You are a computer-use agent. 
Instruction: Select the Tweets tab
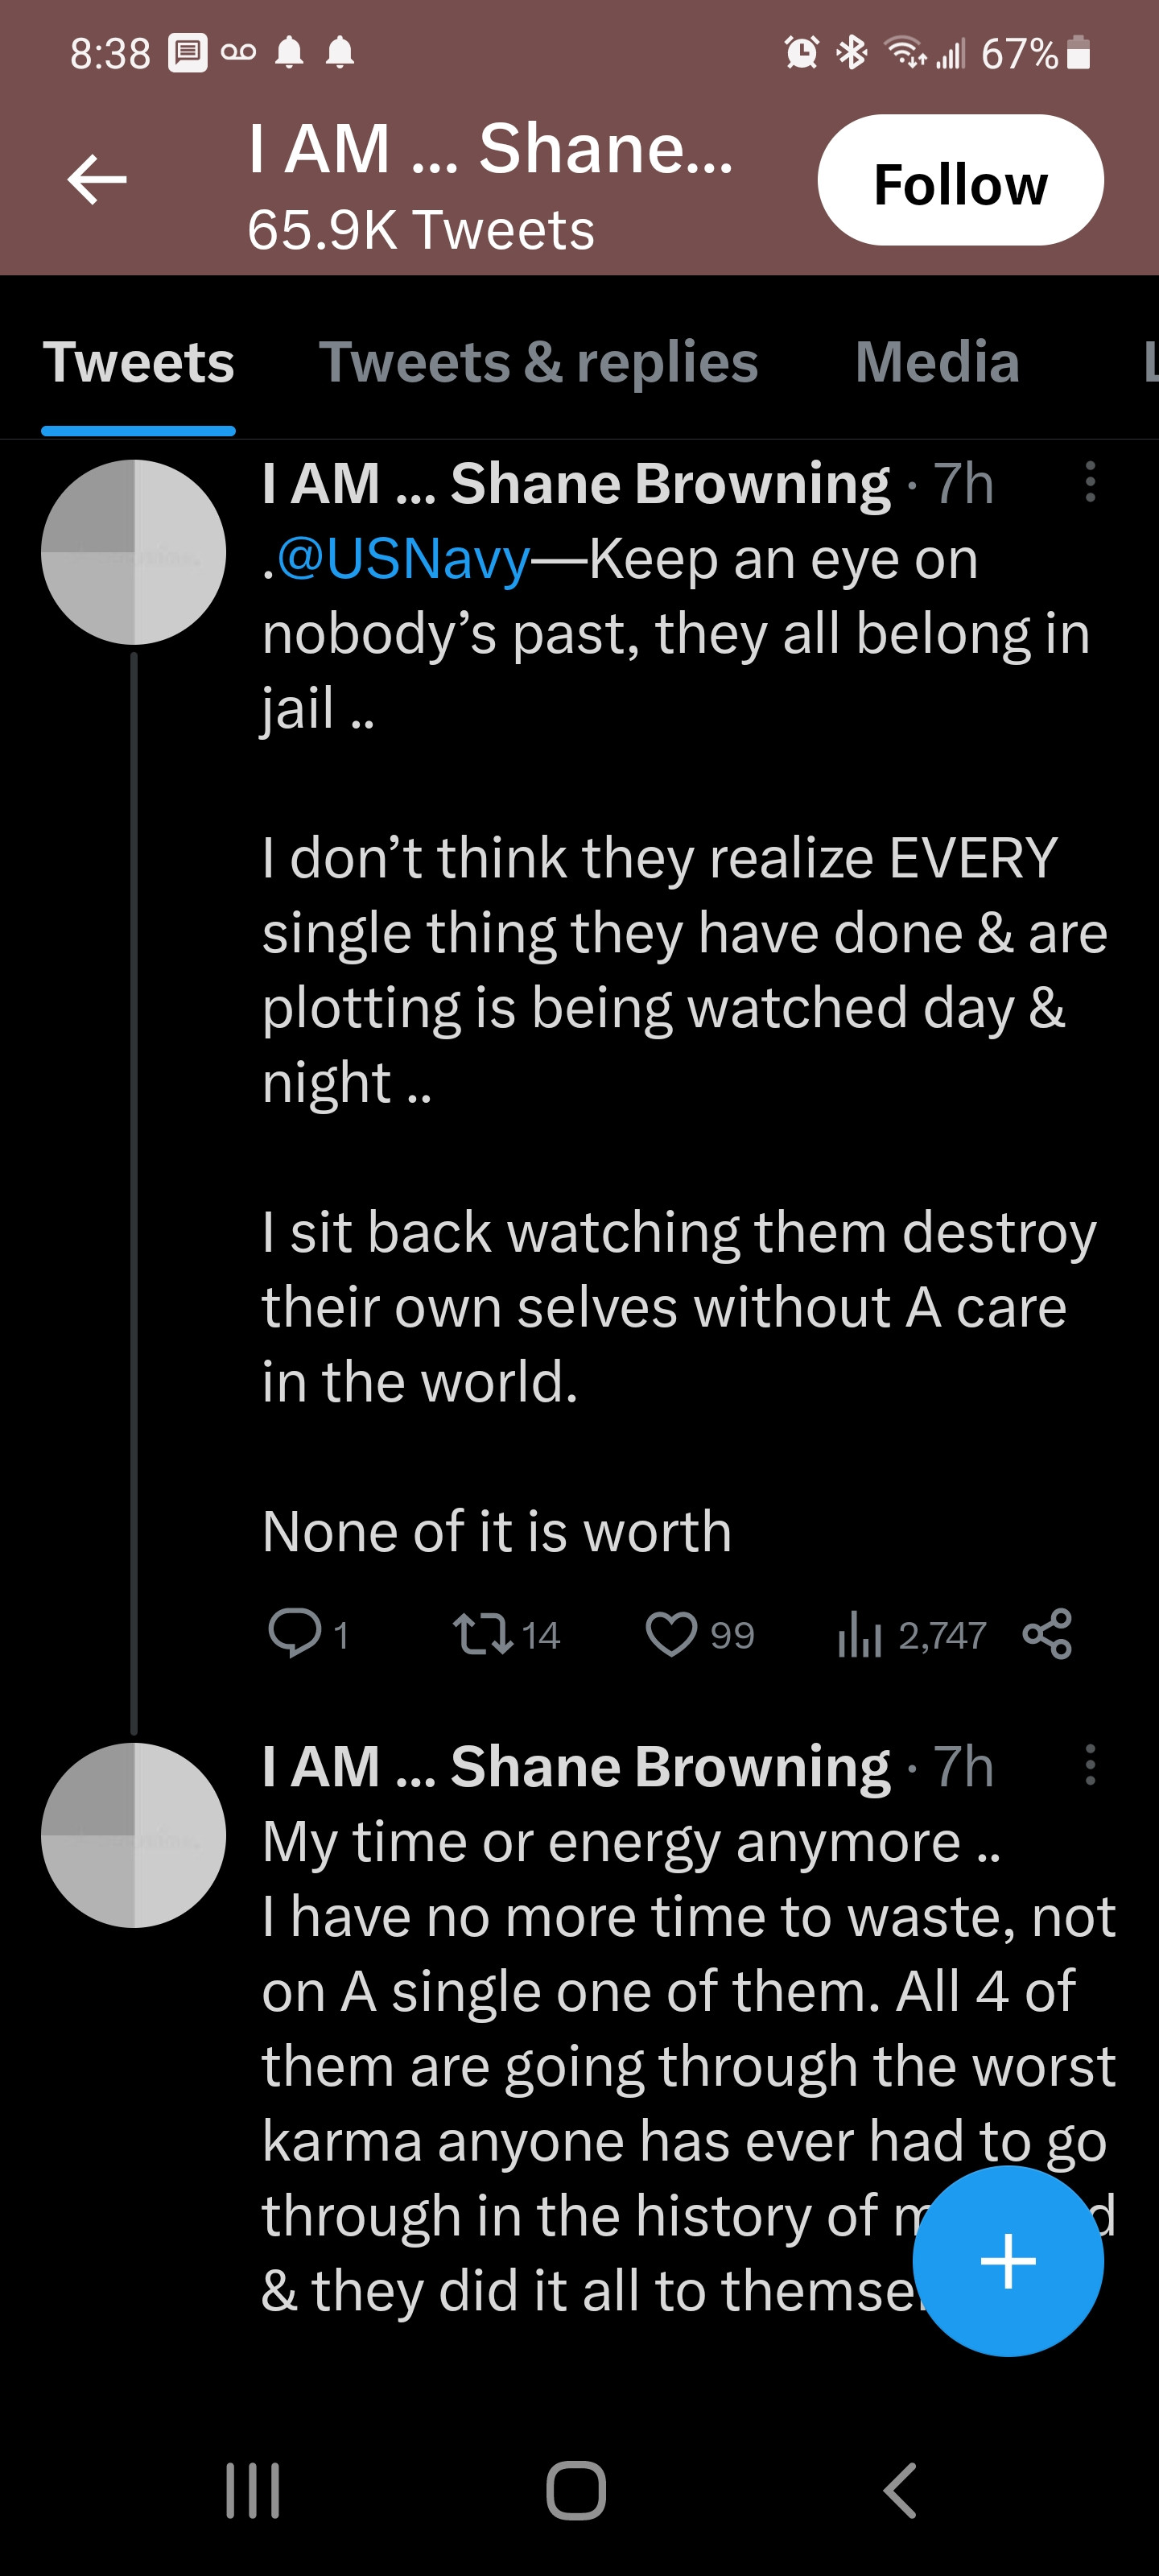click(x=138, y=362)
